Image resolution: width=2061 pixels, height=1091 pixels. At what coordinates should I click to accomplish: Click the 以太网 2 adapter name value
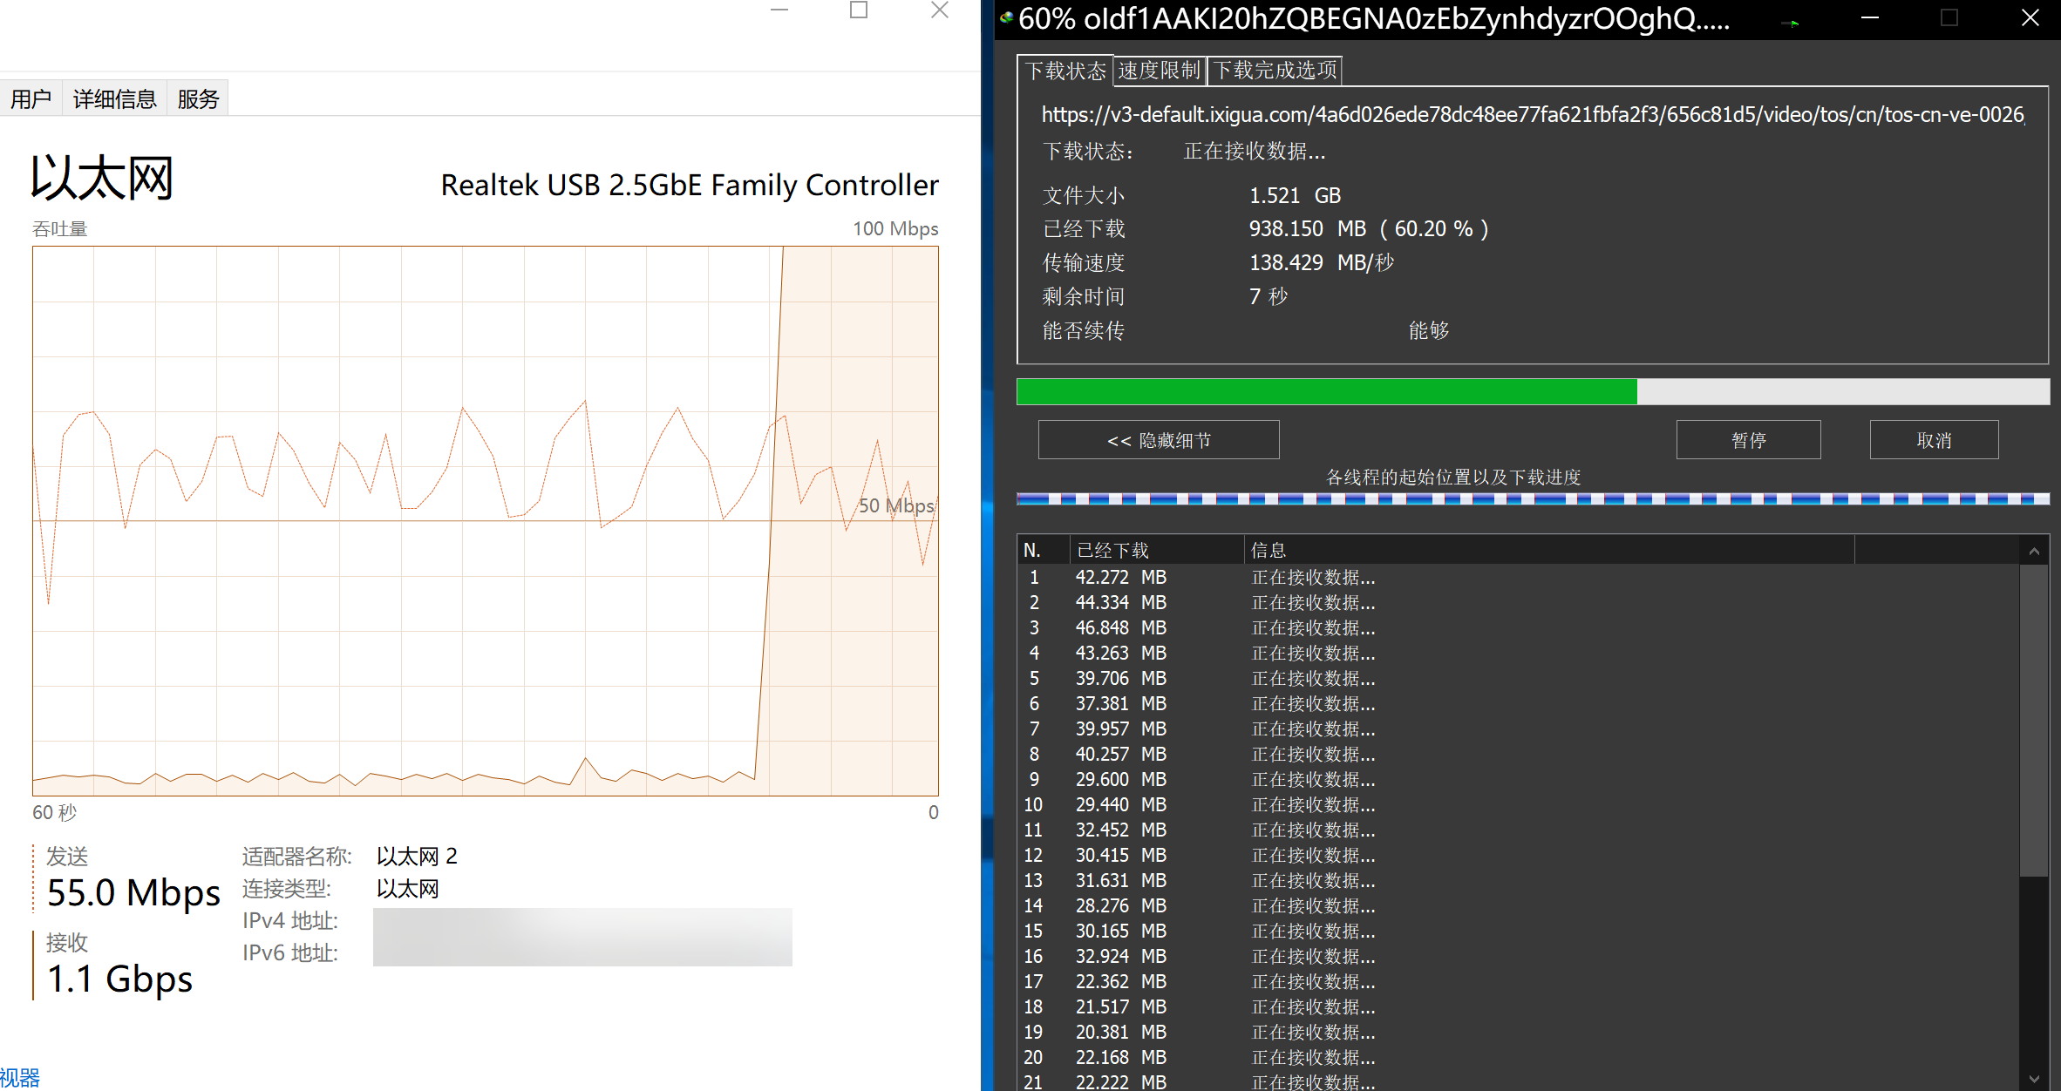pos(417,857)
